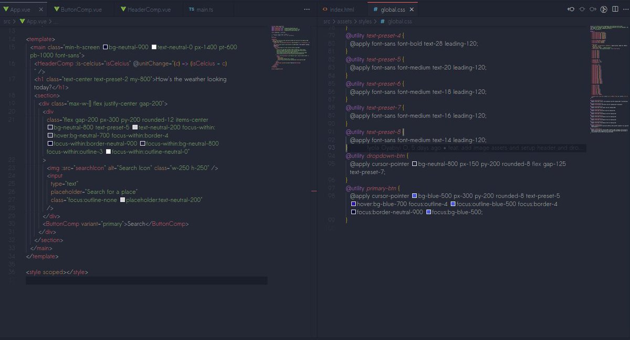Viewport: 630px width, 340px height.
Task: Click '</main>' closing tag on line 33
Action: click(41, 248)
